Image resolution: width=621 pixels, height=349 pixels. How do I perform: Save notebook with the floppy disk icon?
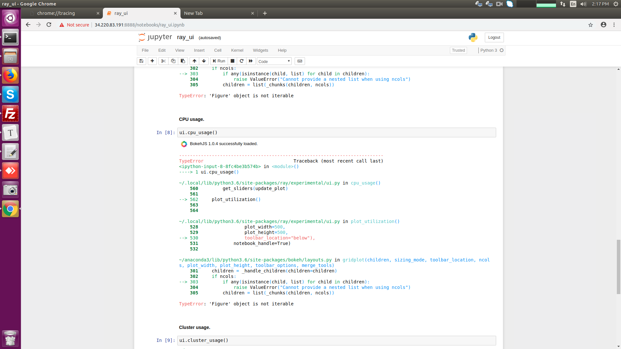[141, 61]
